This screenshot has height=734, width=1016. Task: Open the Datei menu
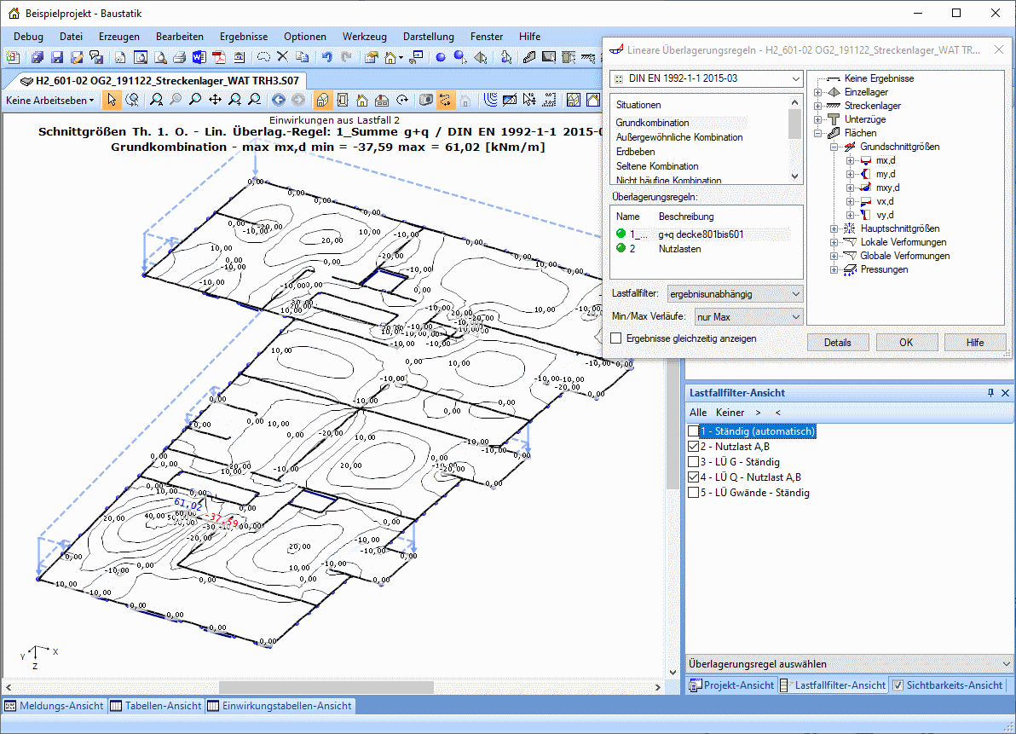tap(72, 37)
